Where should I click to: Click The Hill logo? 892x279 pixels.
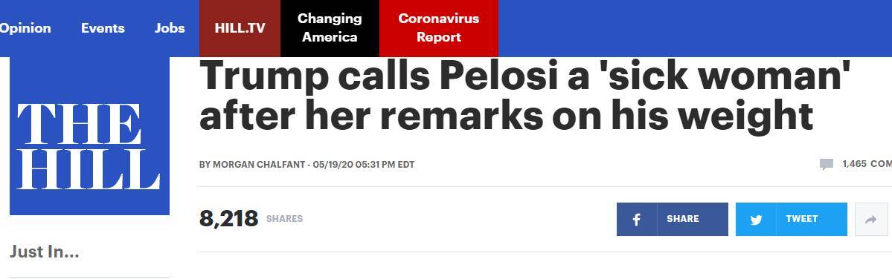click(89, 136)
